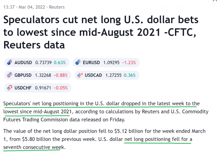
Task: Click the GBPUSD flag icon
Action: pos(10,75)
